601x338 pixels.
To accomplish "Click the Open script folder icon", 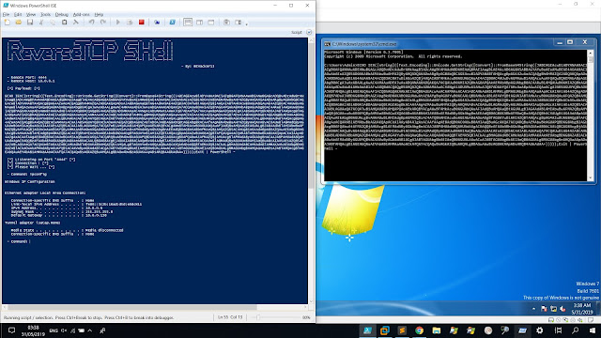I will click(19, 23).
